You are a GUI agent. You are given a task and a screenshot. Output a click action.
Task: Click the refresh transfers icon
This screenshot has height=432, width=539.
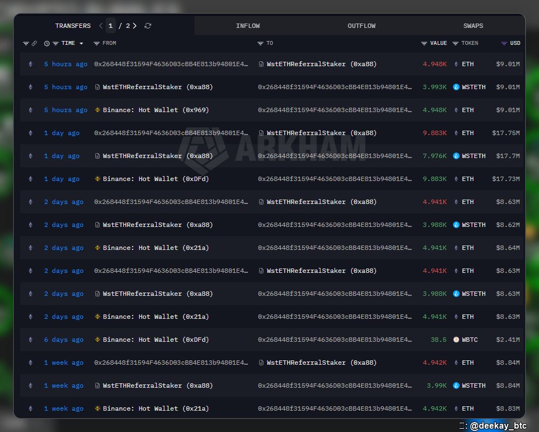[x=148, y=26]
